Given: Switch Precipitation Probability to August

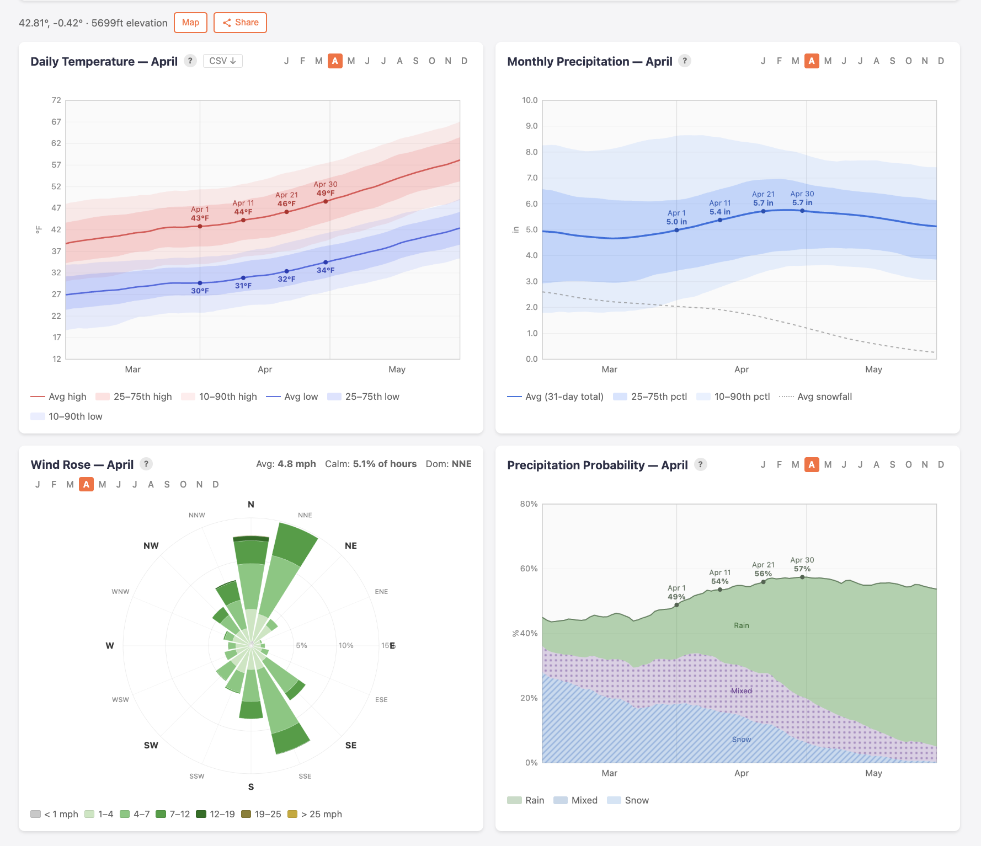Looking at the screenshot, I should (x=876, y=465).
